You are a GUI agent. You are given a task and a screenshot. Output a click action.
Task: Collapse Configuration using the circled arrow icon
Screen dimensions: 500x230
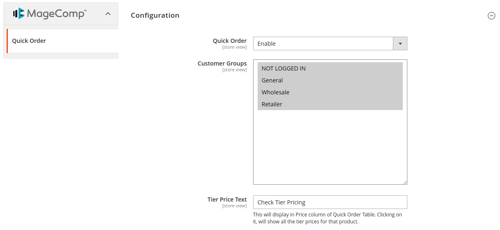pos(491,16)
